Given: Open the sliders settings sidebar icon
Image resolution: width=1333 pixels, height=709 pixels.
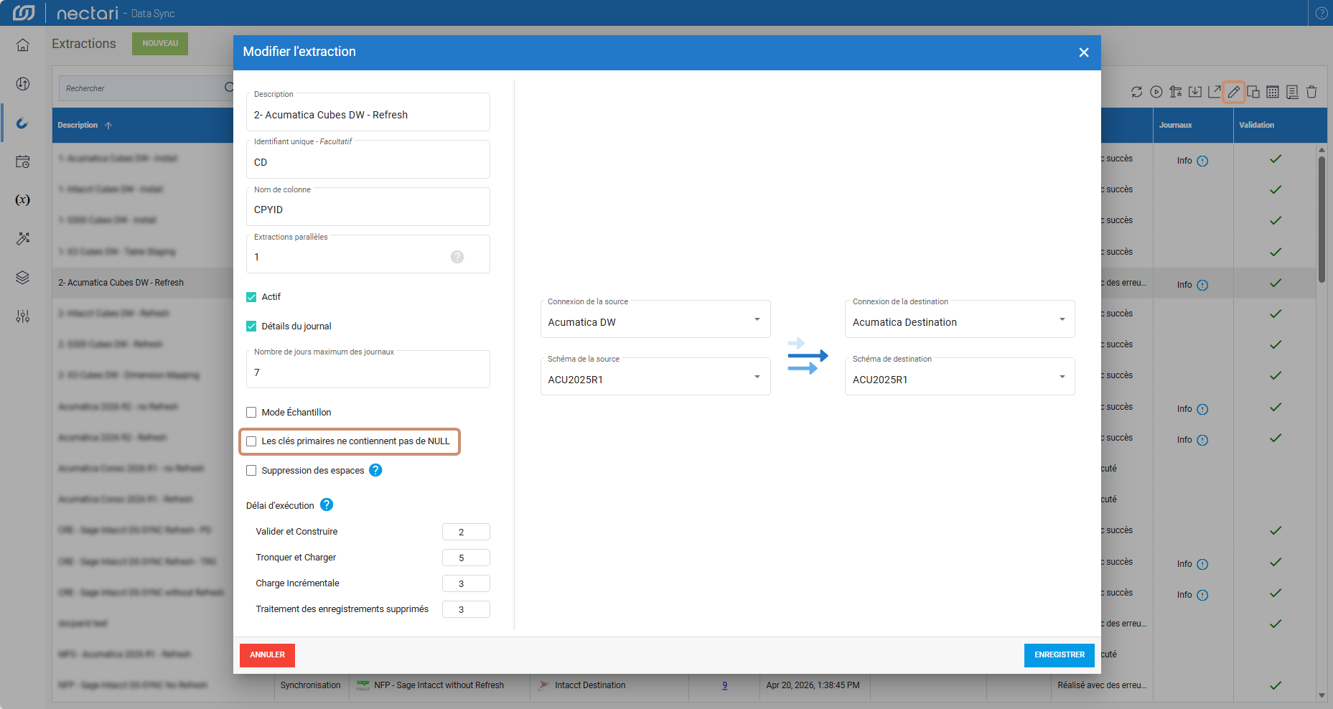Looking at the screenshot, I should pyautogui.click(x=23, y=316).
